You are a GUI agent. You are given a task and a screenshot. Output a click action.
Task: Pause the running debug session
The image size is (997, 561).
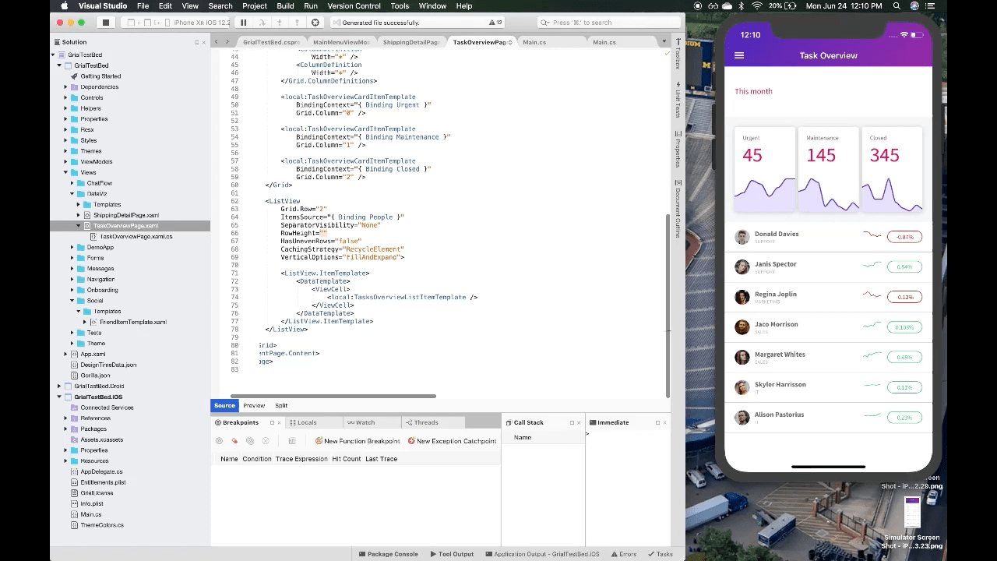[x=243, y=22]
